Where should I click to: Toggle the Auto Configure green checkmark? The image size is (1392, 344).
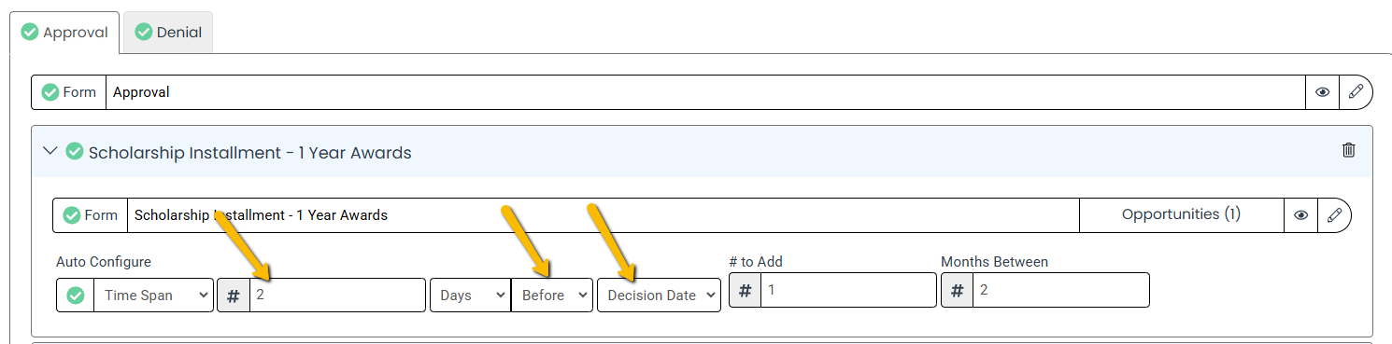pyautogui.click(x=76, y=295)
